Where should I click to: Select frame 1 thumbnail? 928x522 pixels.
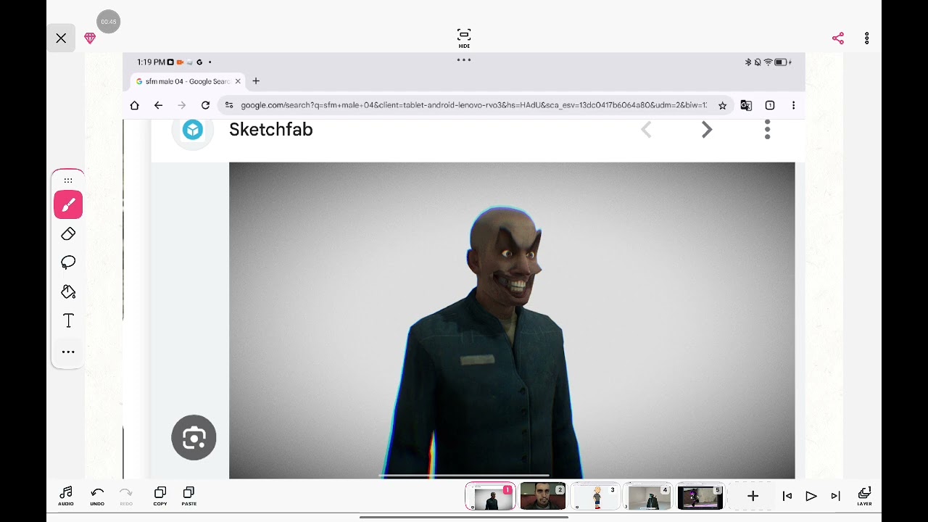pyautogui.click(x=490, y=497)
